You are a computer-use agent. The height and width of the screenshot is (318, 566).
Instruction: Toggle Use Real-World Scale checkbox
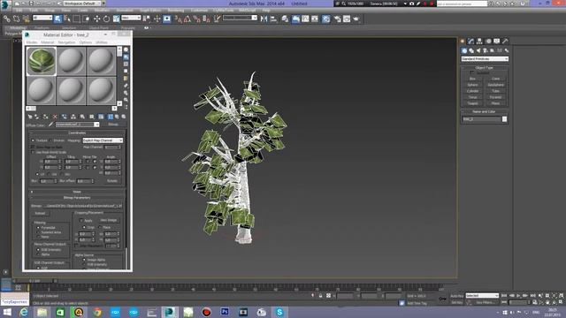(33, 152)
